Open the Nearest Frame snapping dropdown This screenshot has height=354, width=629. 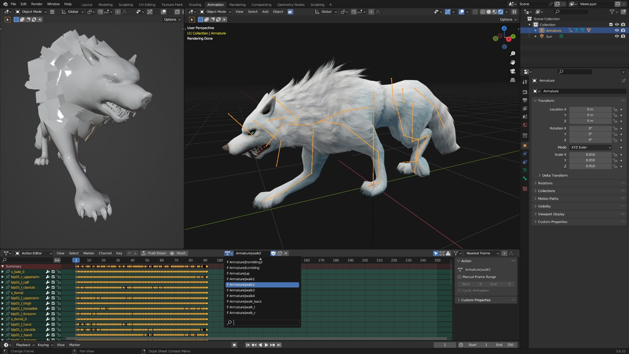click(x=482, y=253)
